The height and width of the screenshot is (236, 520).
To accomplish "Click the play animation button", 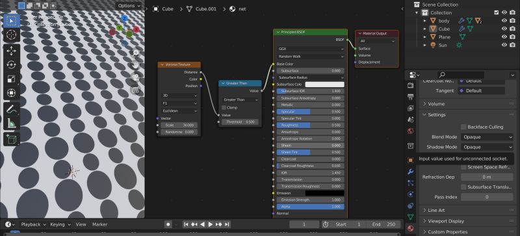I will pos(210,224).
